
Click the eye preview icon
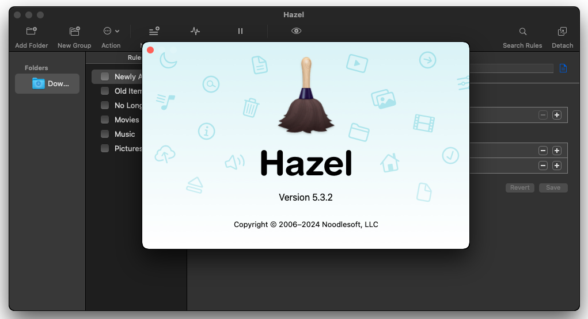296,32
